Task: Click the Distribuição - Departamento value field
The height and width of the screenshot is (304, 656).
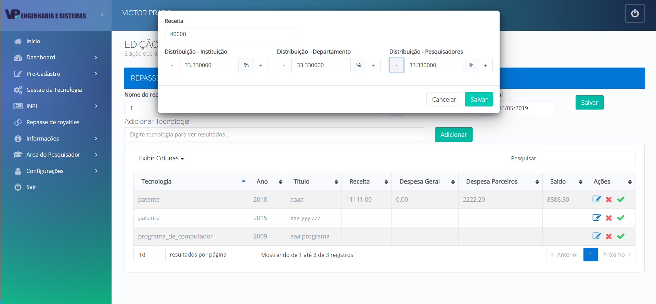Action: coord(321,65)
